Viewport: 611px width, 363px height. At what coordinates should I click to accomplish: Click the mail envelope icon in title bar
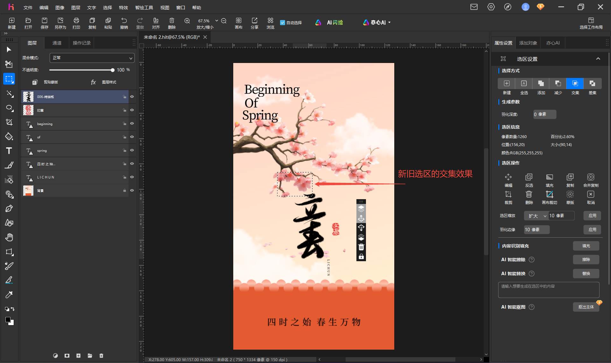pyautogui.click(x=474, y=7)
